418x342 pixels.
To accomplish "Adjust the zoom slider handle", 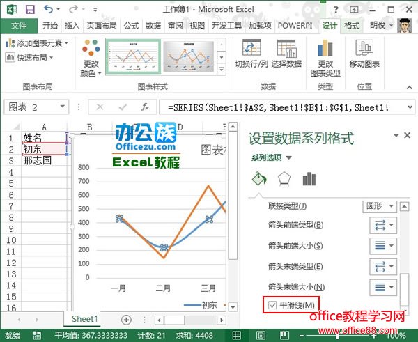I will click(337, 336).
